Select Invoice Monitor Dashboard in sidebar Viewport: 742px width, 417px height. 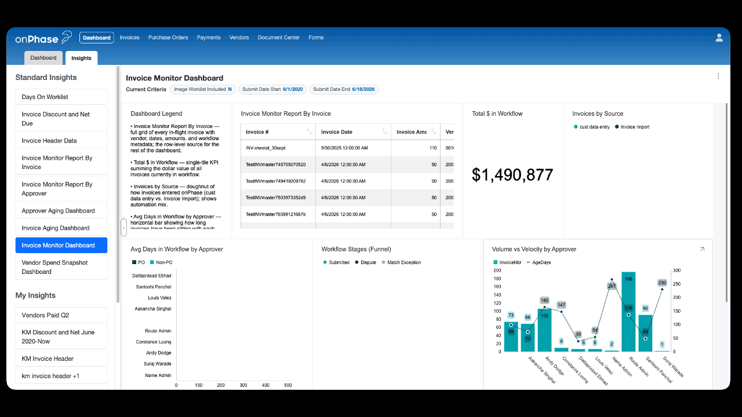(61, 246)
